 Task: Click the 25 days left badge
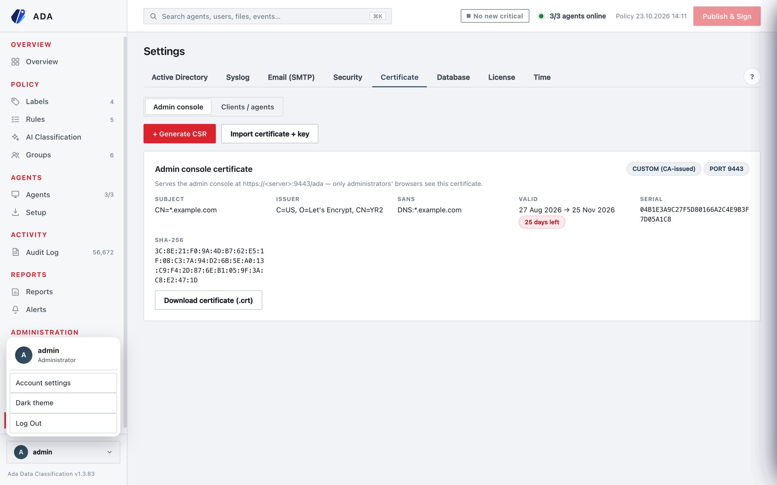542,222
